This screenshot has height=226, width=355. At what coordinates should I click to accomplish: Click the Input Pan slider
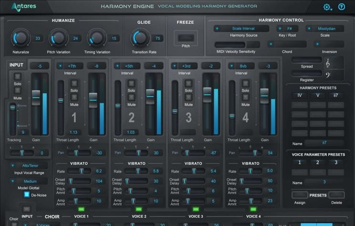click(x=22, y=153)
